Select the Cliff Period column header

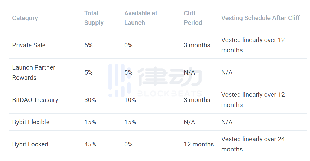point(193,18)
